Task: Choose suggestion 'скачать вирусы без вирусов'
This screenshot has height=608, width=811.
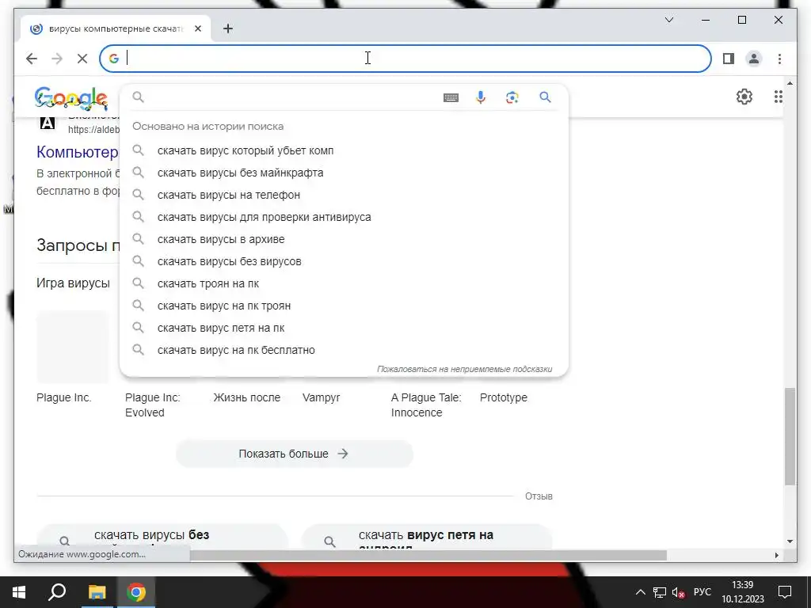Action: [x=344, y=261]
